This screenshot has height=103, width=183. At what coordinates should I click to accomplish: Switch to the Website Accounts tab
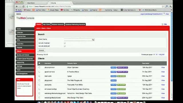click(x=58, y=24)
